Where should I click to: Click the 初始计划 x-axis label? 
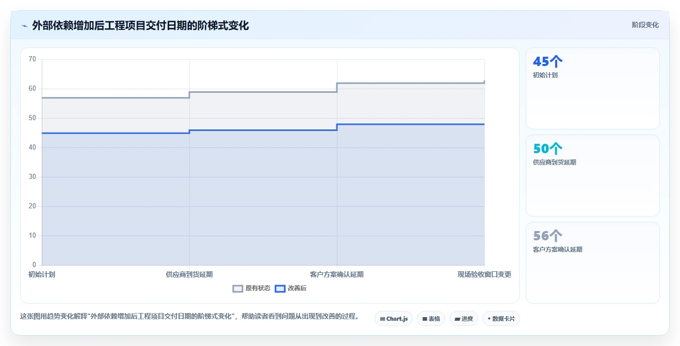tap(42, 274)
